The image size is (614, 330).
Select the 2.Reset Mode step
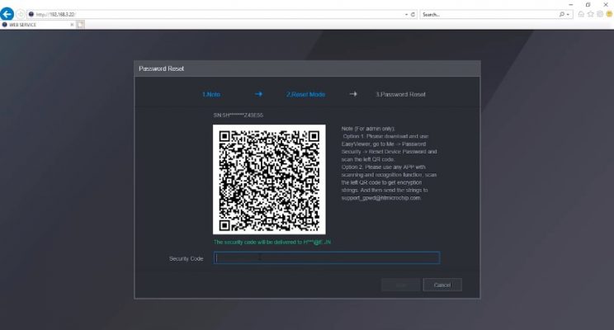pyautogui.click(x=305, y=94)
